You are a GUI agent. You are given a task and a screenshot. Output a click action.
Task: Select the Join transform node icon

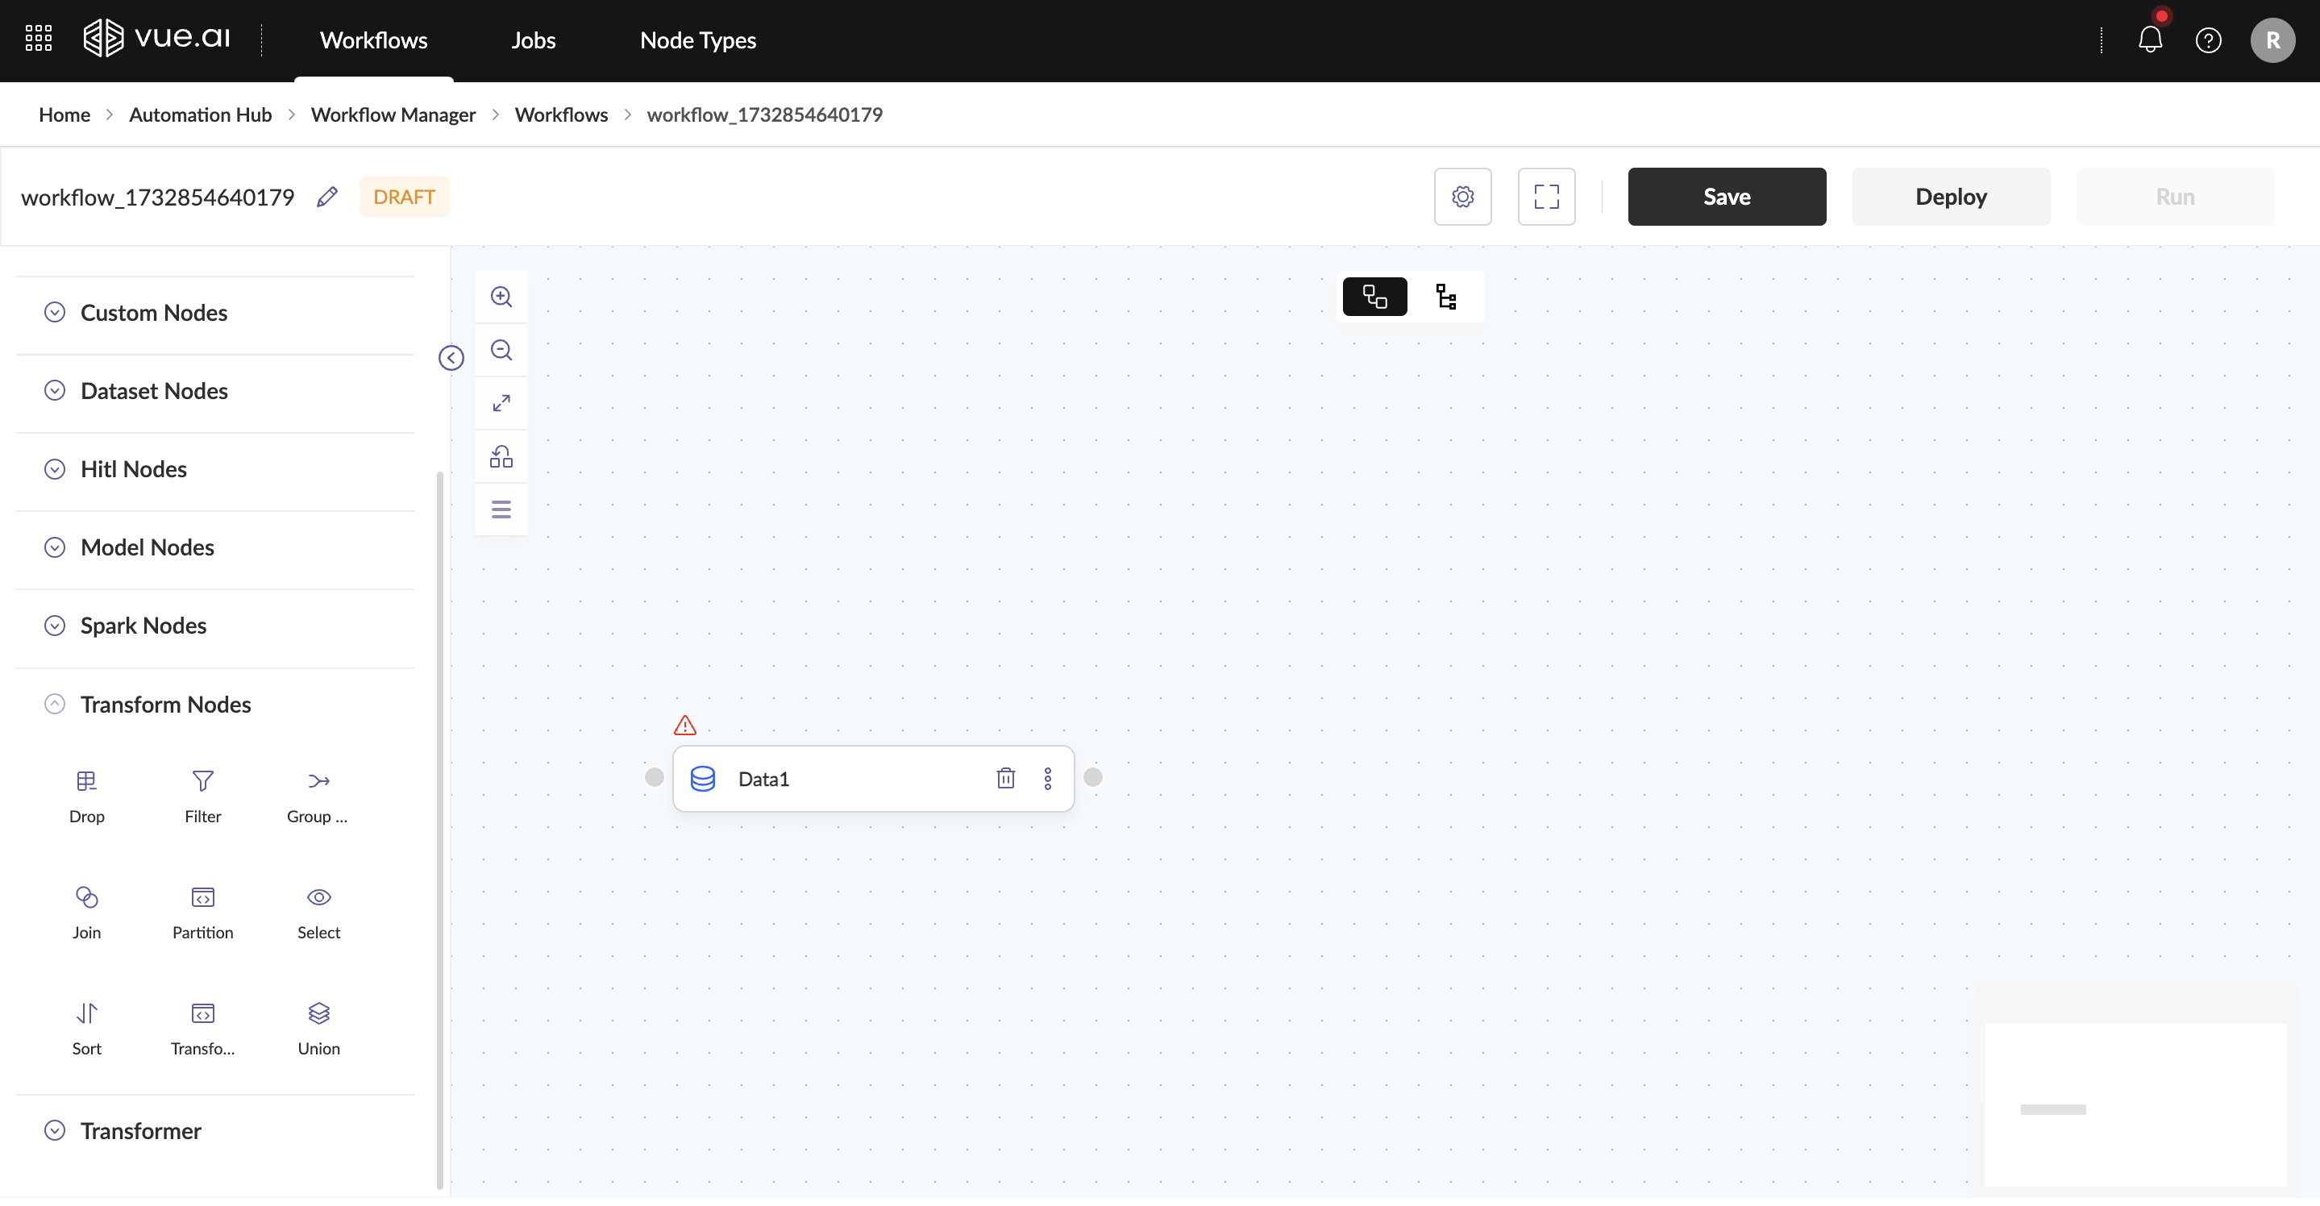pyautogui.click(x=86, y=897)
